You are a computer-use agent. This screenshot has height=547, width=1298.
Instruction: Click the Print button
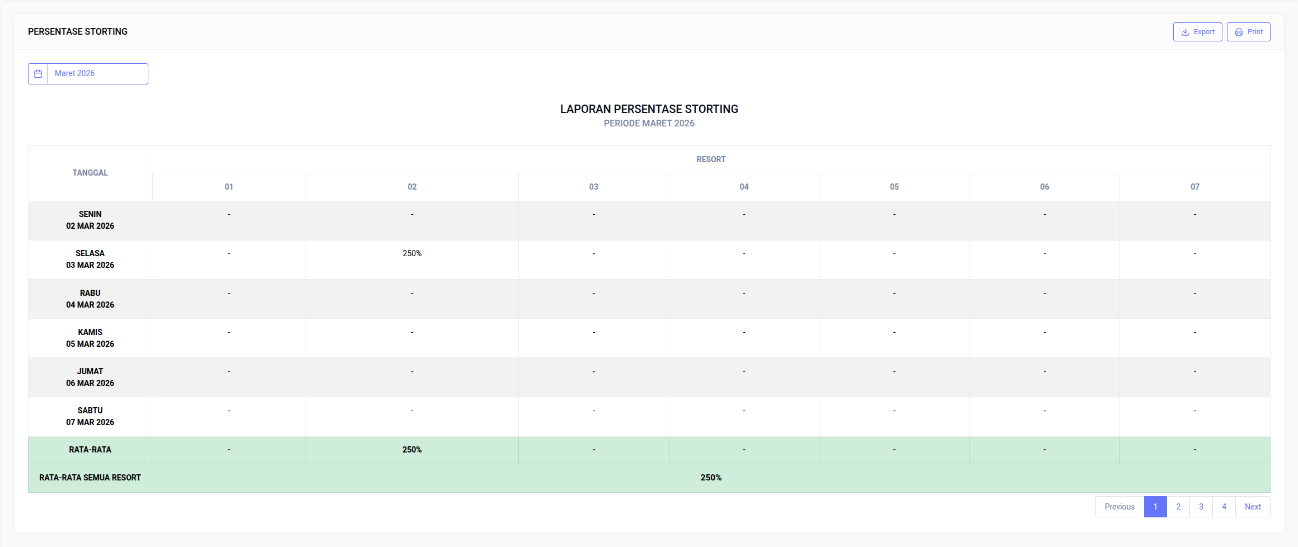tap(1249, 32)
